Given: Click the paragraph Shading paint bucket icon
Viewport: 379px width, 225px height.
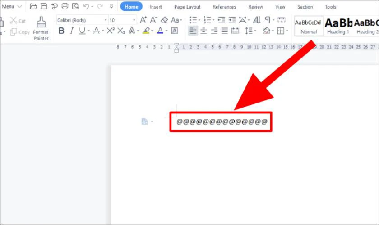Looking at the screenshot, I should click(266, 31).
